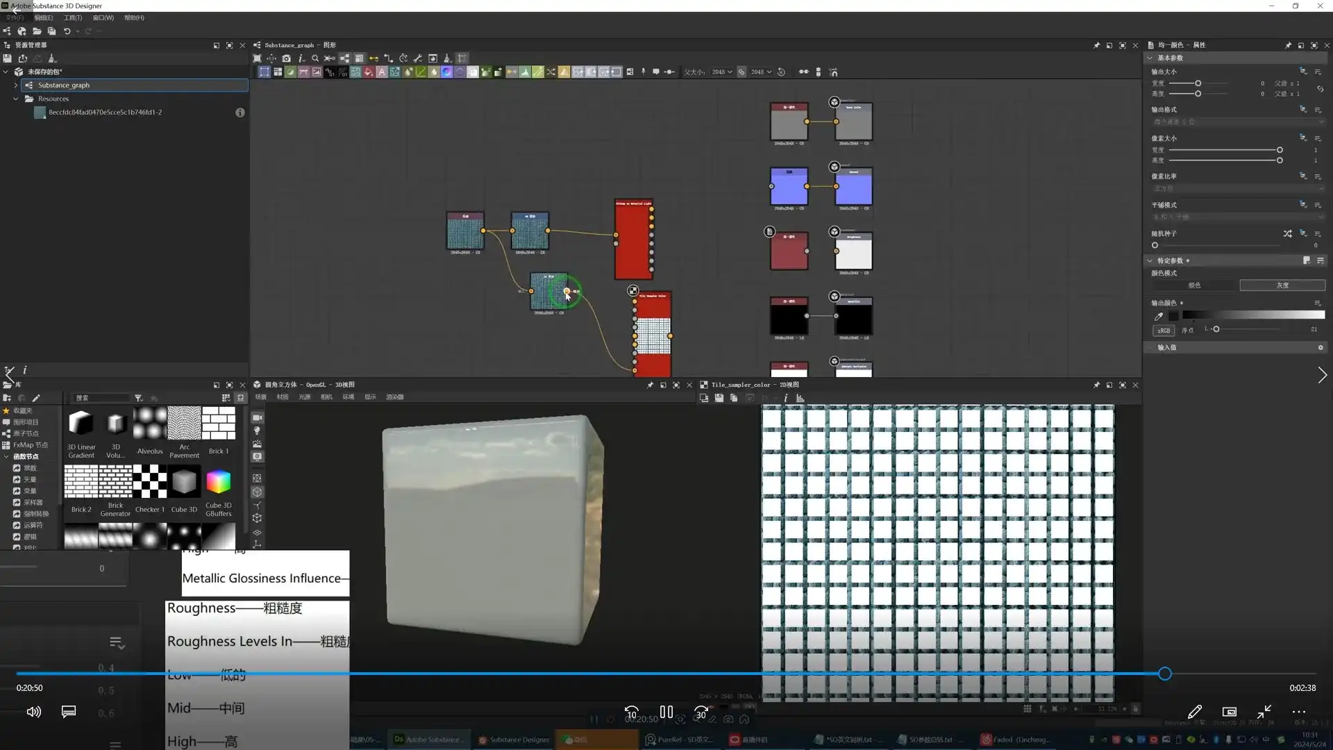Click the eyedropper color picker in properties

point(1158,316)
